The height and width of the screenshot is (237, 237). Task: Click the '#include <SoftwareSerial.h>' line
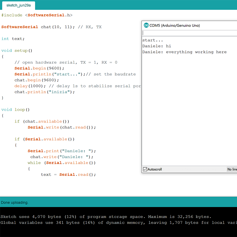pyautogui.click(x=37, y=15)
